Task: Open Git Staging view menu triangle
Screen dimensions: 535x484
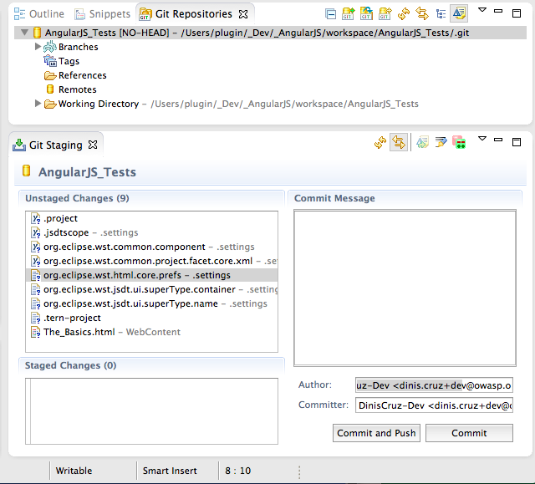Action: 481,140
